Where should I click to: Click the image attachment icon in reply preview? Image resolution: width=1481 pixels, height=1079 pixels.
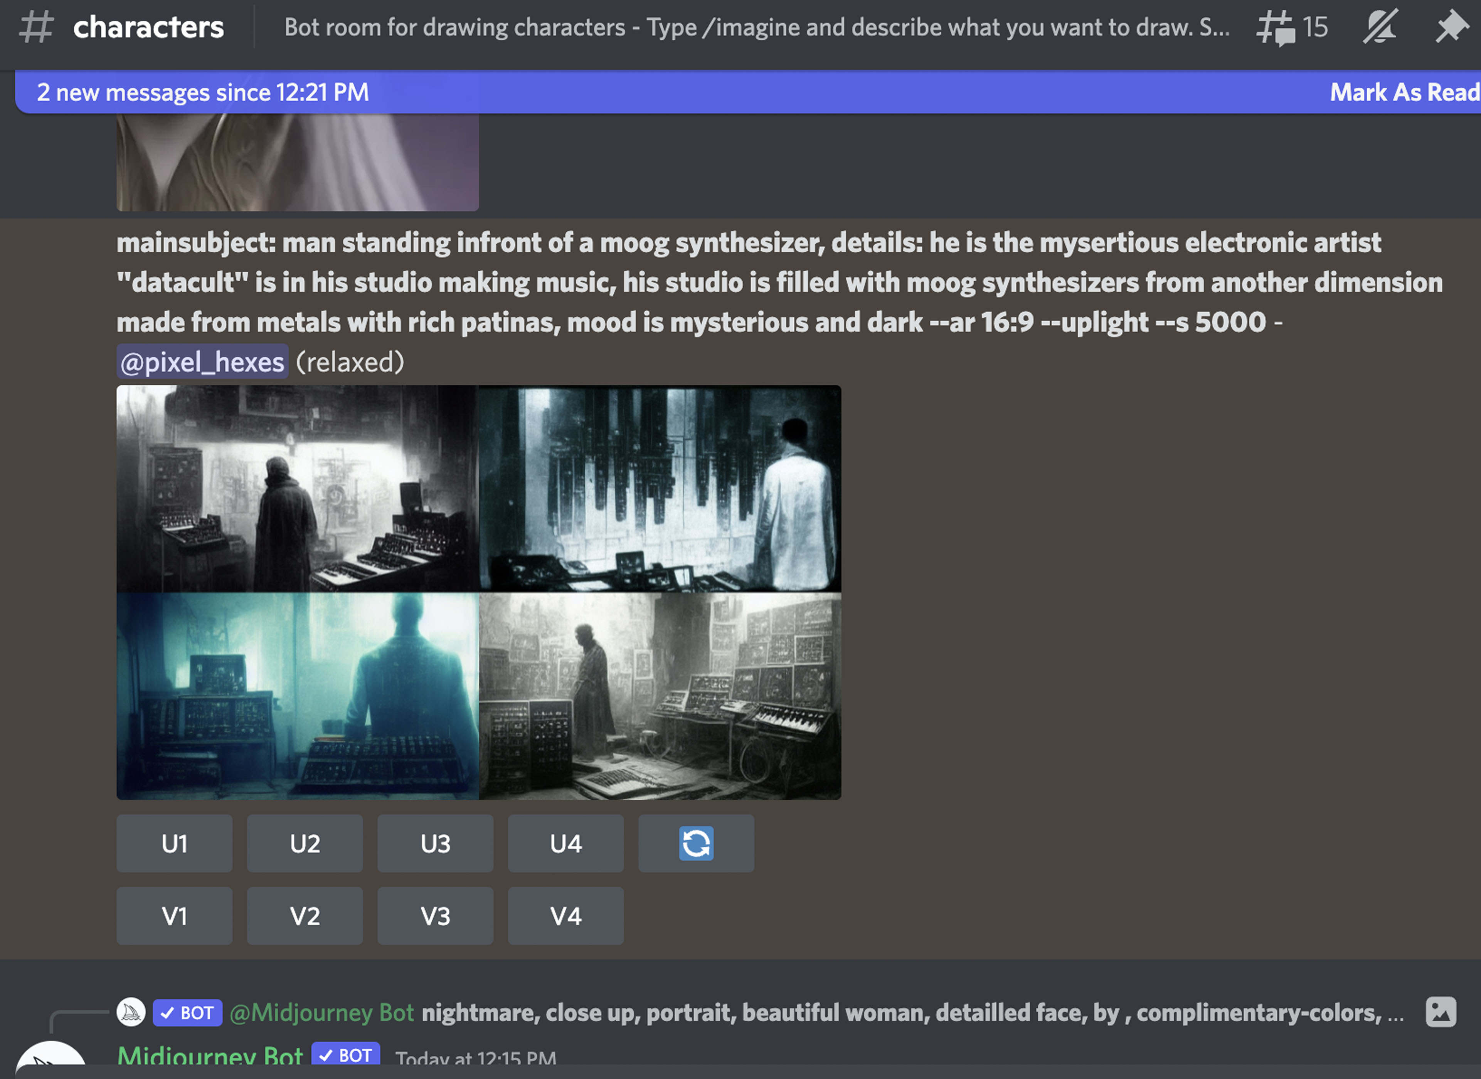tap(1441, 1012)
